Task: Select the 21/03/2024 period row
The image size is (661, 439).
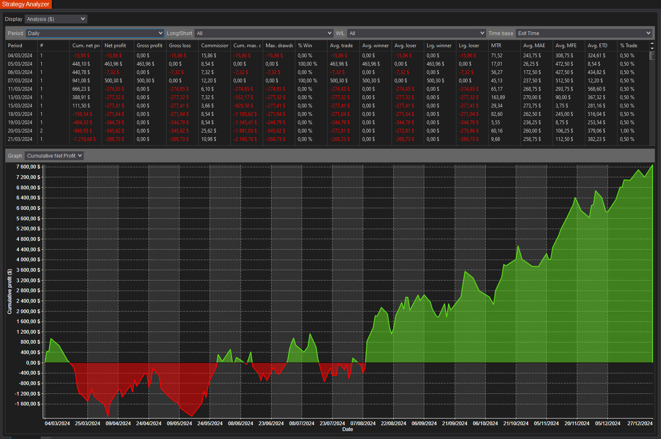Action: click(327, 139)
